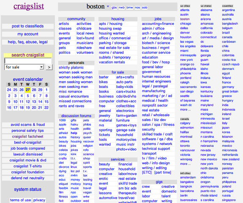Open the boston city dropdown arrow
Image resolution: width=243 pixels, height=203 pixels.
click(108, 6)
